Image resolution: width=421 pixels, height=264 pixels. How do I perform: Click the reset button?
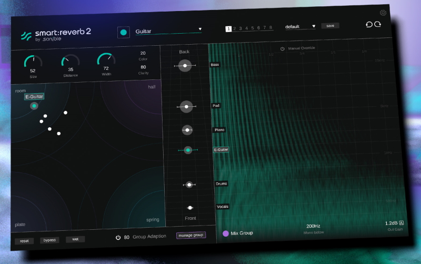tap(24, 241)
